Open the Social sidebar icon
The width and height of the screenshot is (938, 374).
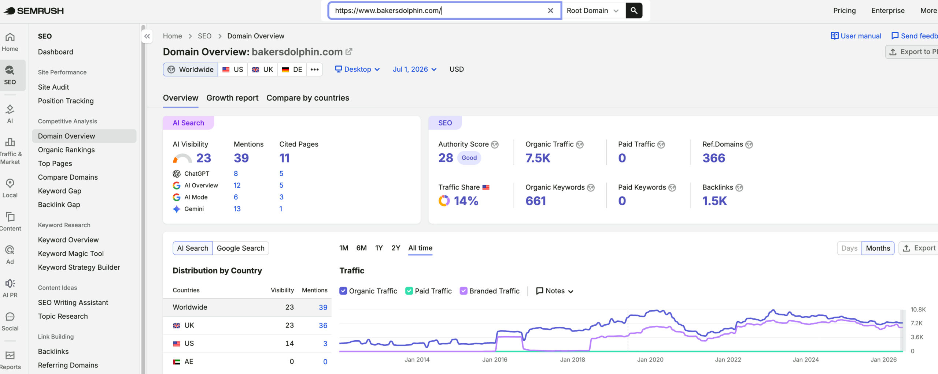[10, 322]
